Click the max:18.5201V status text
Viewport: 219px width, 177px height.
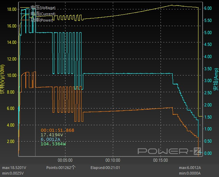click(14, 168)
